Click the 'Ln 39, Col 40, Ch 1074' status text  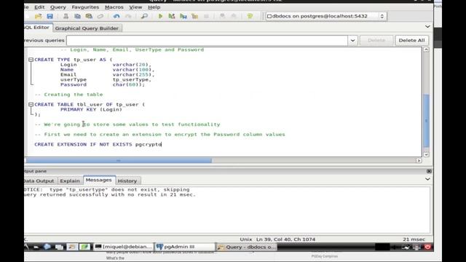coord(285,239)
